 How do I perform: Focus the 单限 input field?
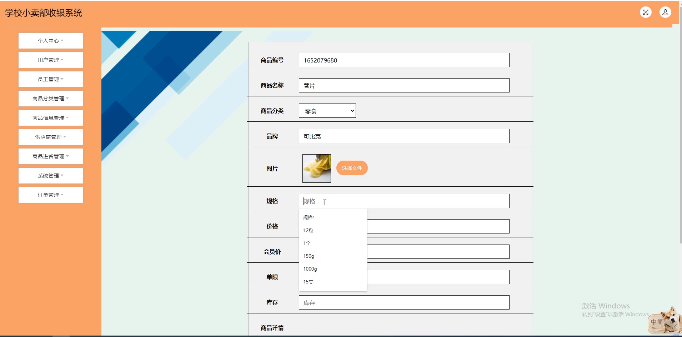click(438, 277)
